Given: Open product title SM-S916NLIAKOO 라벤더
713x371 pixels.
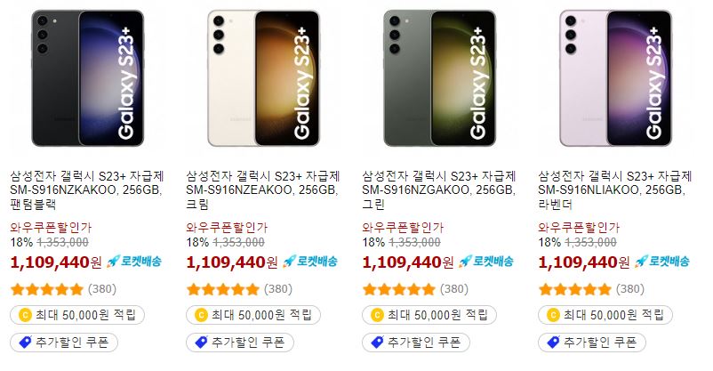Looking at the screenshot, I should [615, 190].
